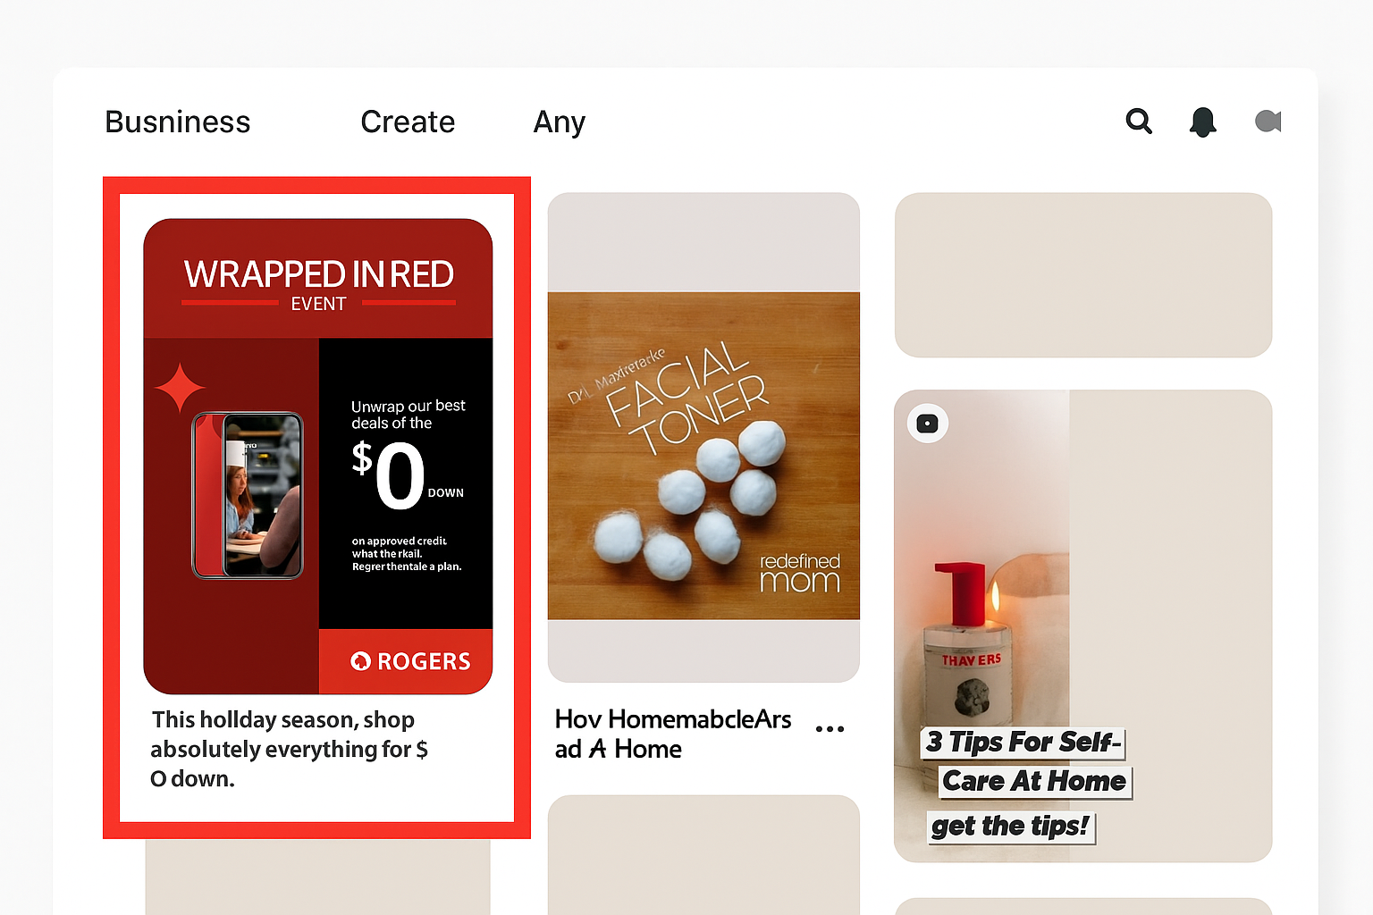Open the Facial Toner pin image
The width and height of the screenshot is (1373, 915).
coord(703,456)
